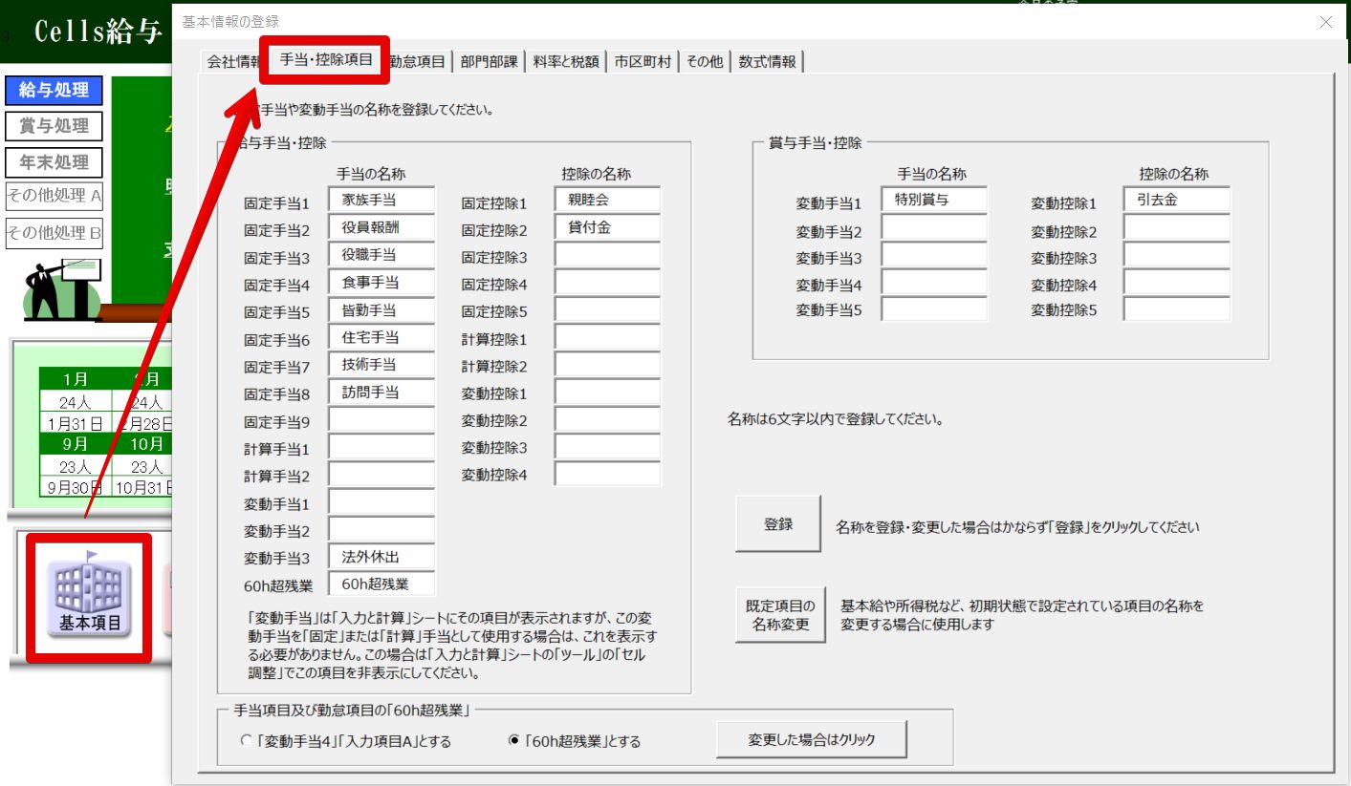Image resolution: width=1351 pixels, height=786 pixels.
Task: Click the 賞与 変動手当1 field with 特別賞与
Action: [x=933, y=201]
